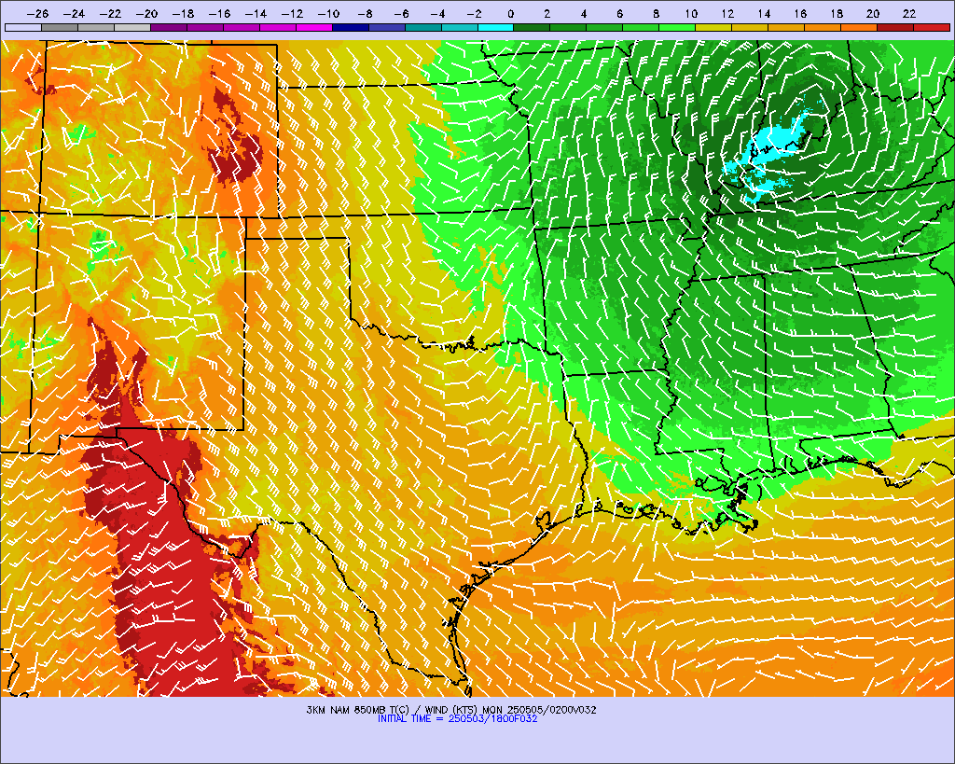Viewport: 955px width, 764px height.
Task: Click the '3KM NAM 850MB T(C) / WIND (KTS)' title text
Action: tap(393, 710)
